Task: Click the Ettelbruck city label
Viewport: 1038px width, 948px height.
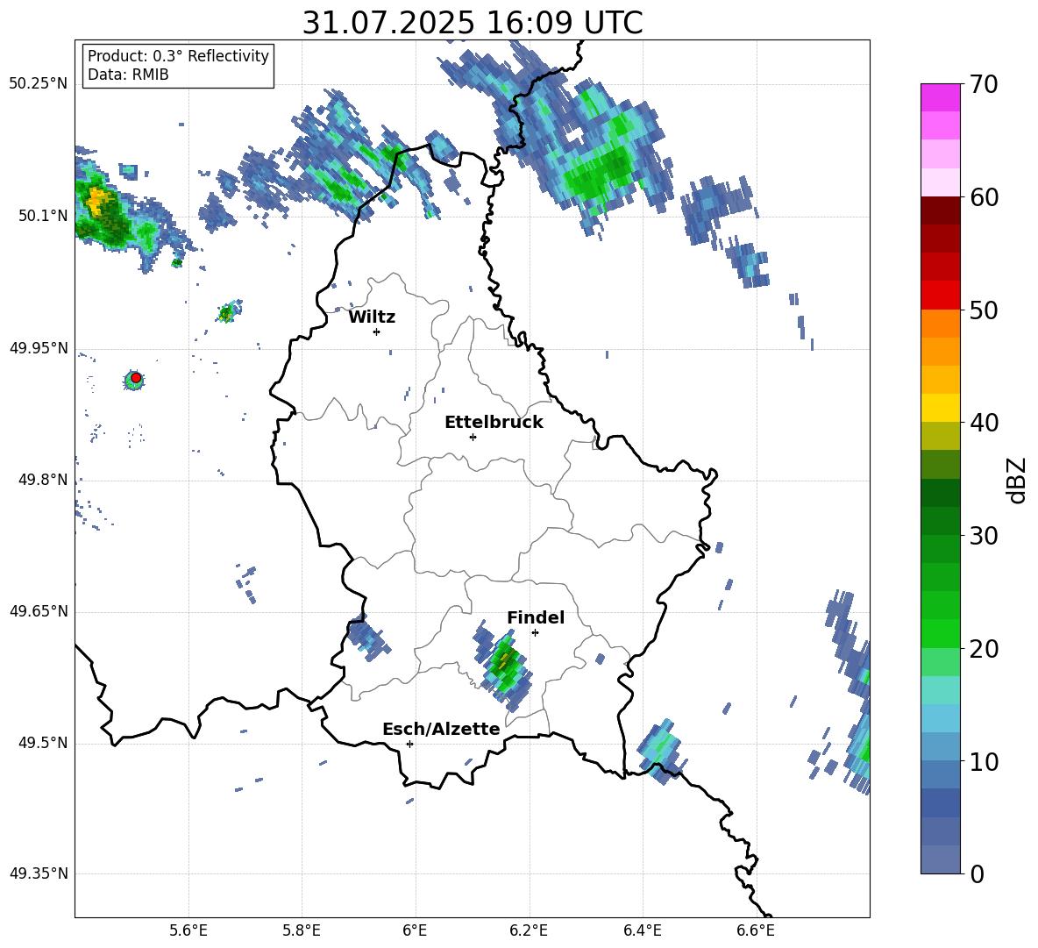Action: coord(494,423)
